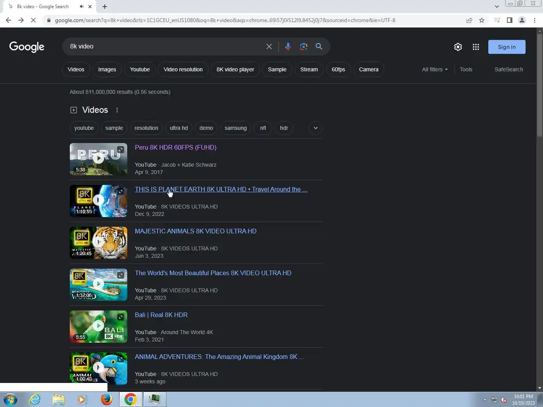Click the Sign in button
543x407 pixels.
[507, 47]
